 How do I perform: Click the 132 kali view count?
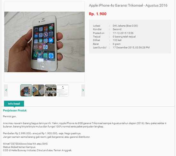click(x=117, y=40)
